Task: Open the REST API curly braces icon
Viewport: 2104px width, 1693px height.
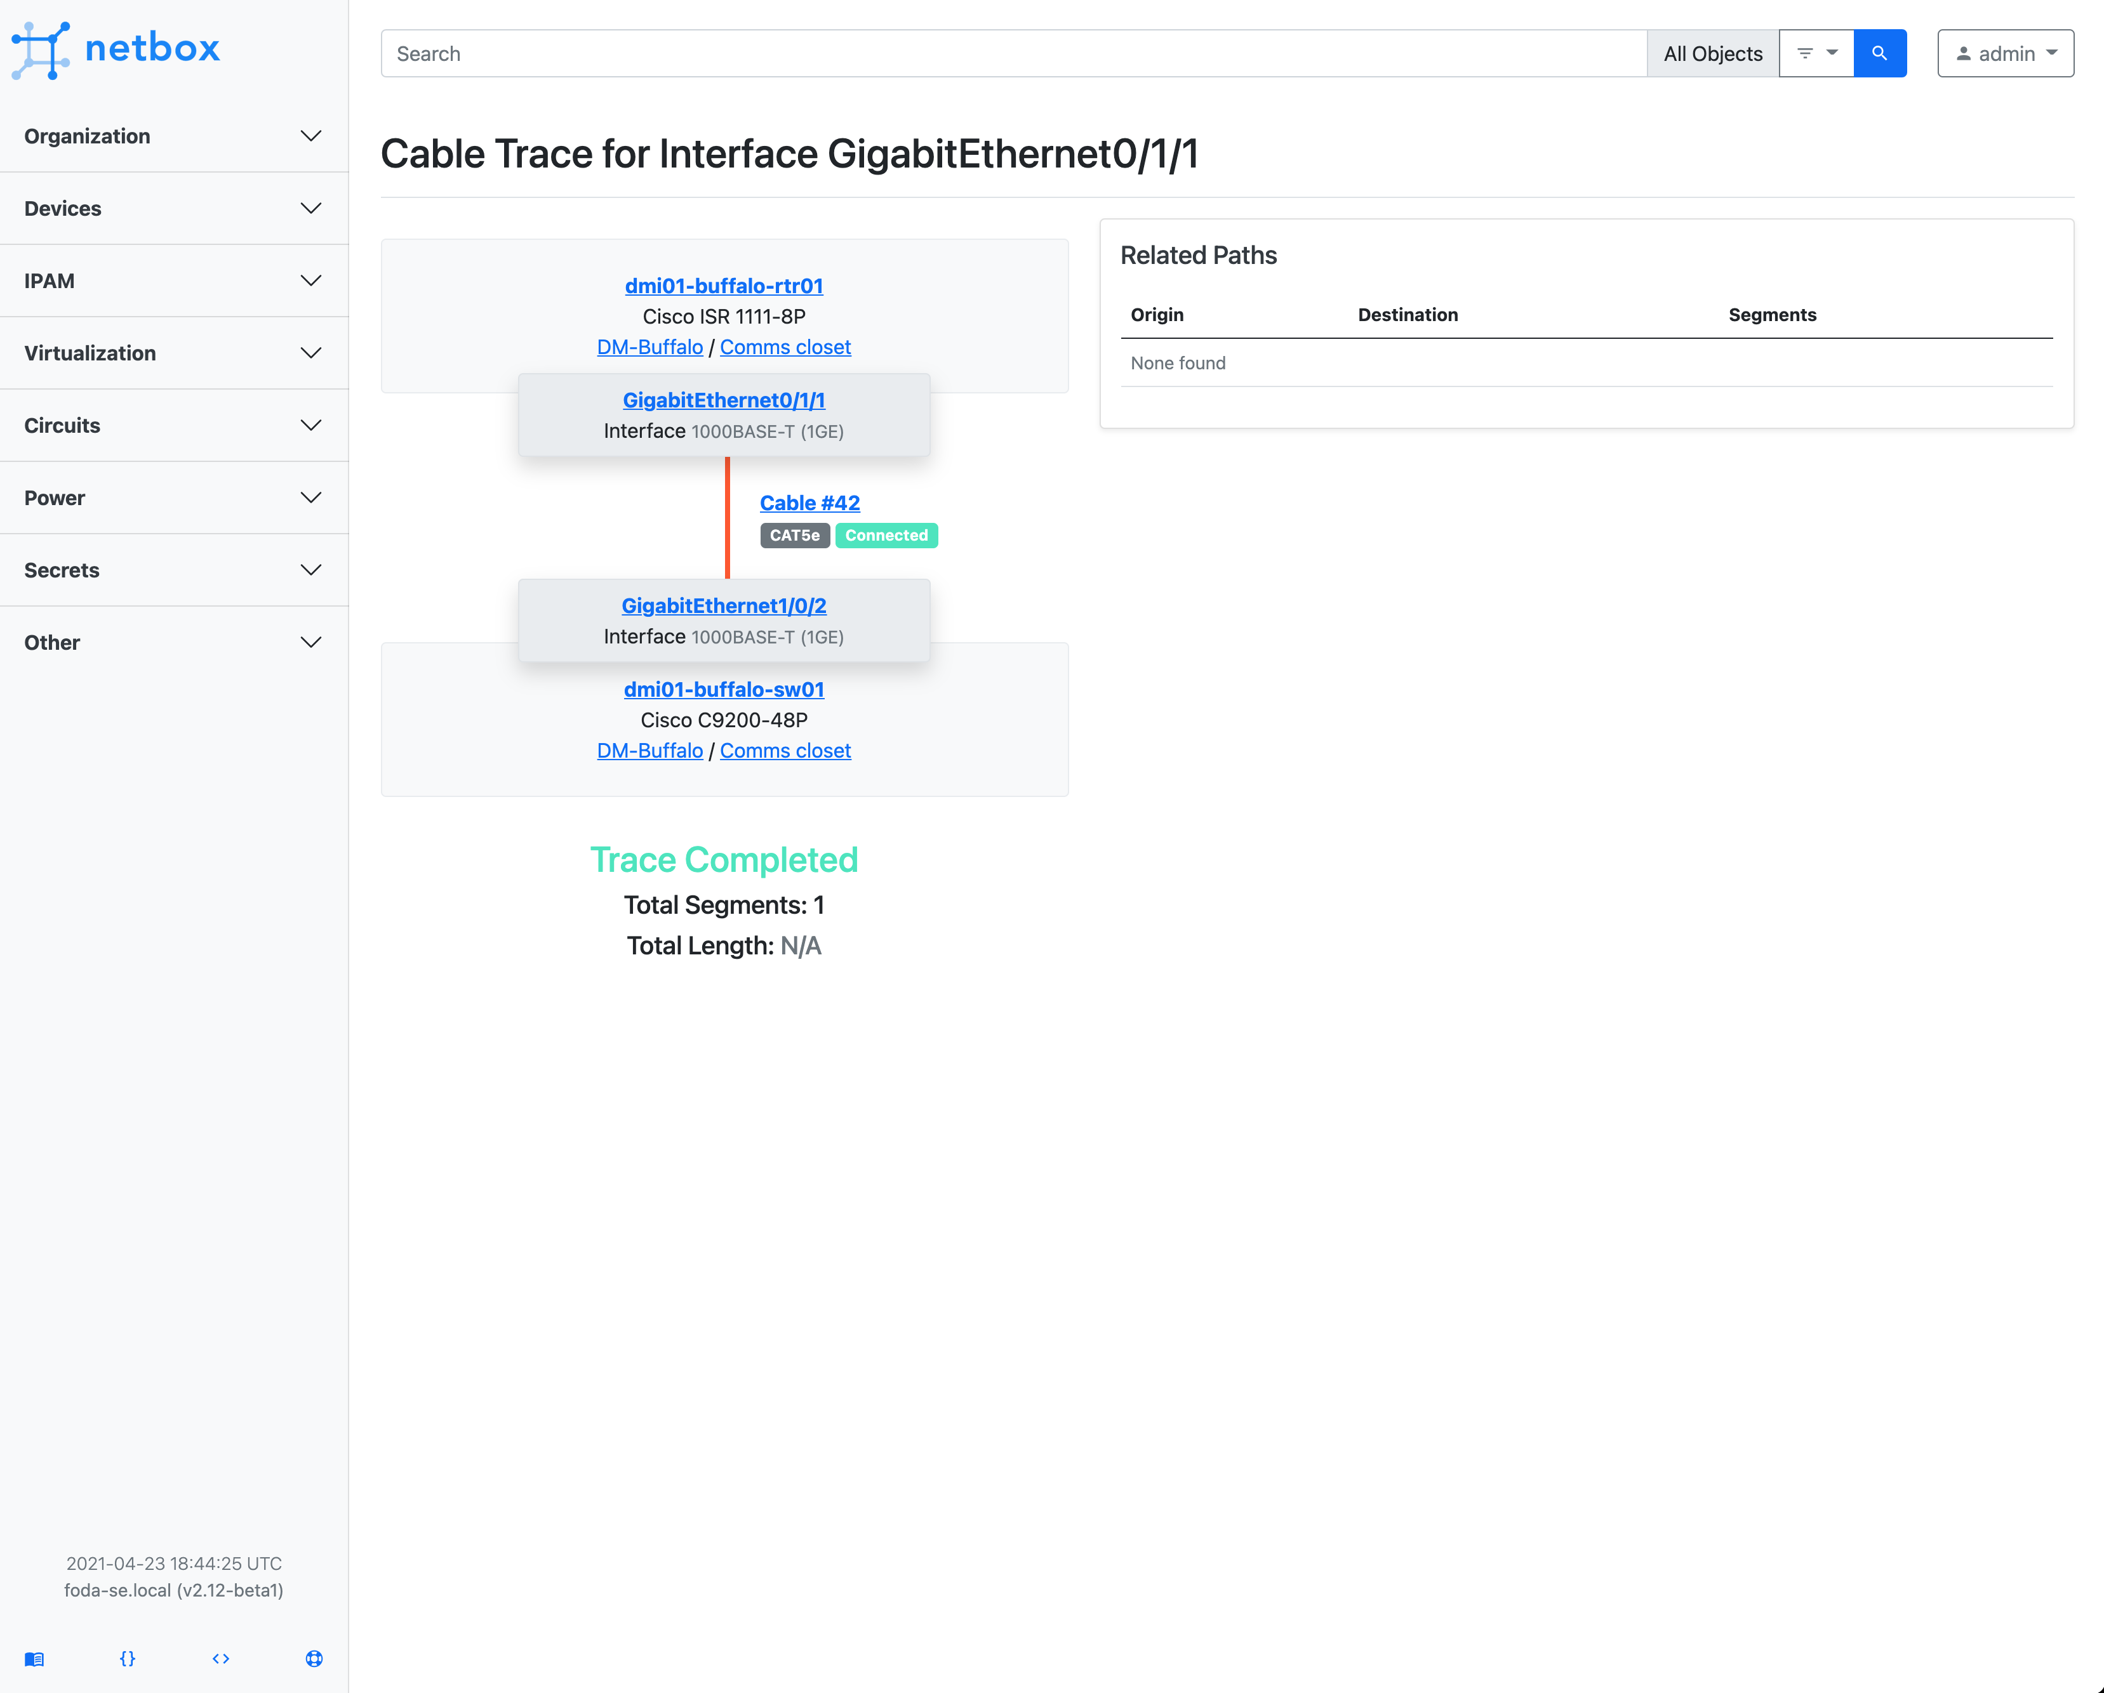Action: click(x=128, y=1658)
